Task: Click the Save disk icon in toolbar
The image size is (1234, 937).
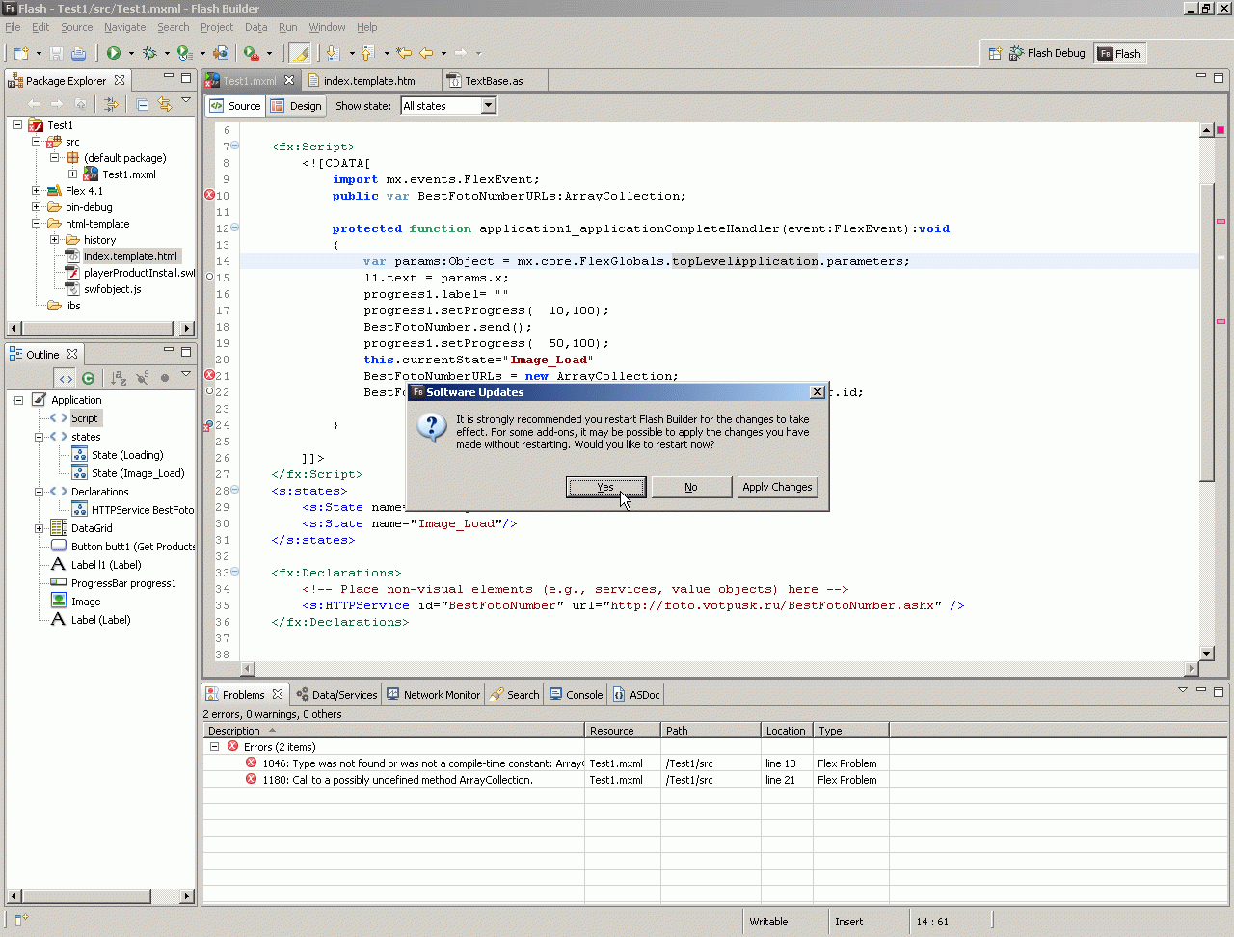Action: pos(56,53)
